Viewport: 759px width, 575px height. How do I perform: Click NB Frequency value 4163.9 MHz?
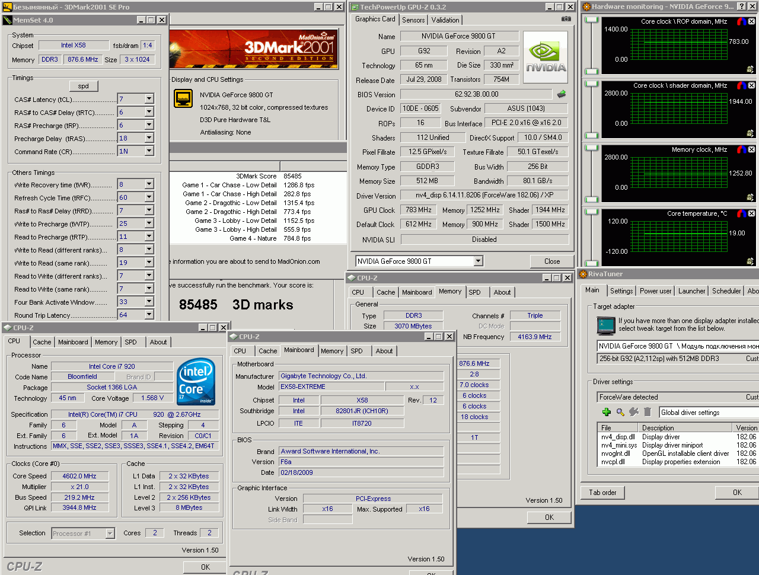click(534, 337)
